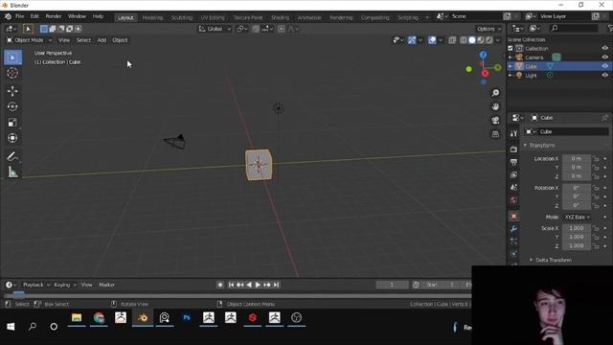
Task: Enable auto keying record button
Action: tap(220, 285)
